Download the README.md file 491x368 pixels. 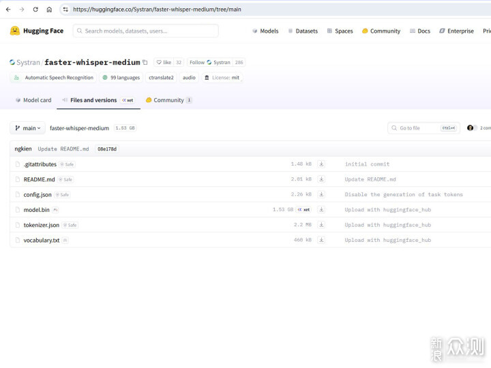click(x=321, y=179)
